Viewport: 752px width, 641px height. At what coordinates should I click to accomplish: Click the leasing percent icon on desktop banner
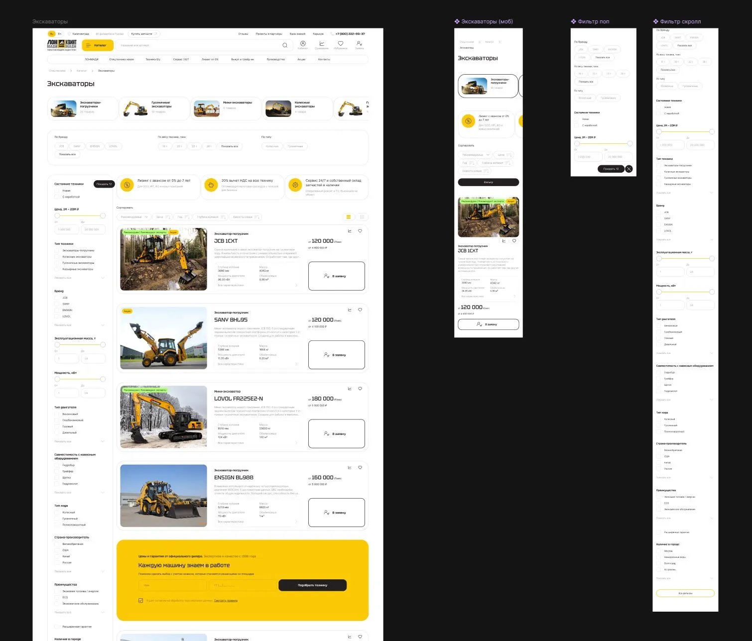click(x=127, y=185)
